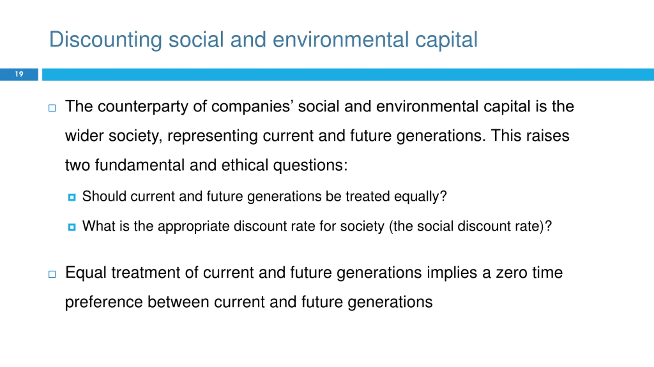Click the slide number 19 badge
654x367 pixels.
(19, 74)
